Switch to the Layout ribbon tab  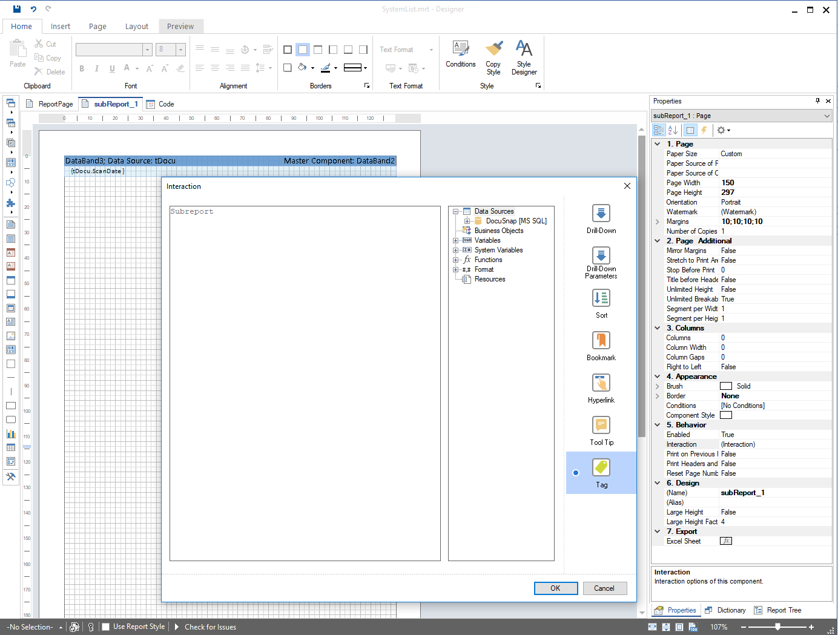click(x=137, y=27)
